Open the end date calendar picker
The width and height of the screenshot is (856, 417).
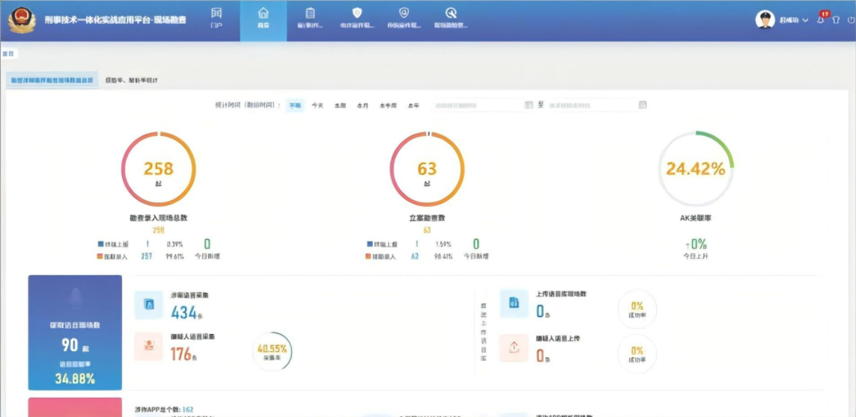point(643,105)
